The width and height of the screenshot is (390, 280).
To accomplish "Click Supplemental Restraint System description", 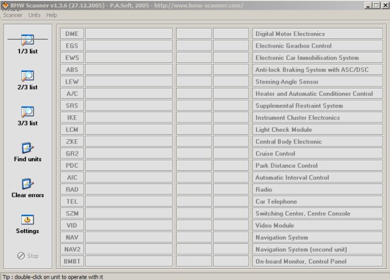I will tap(317, 106).
